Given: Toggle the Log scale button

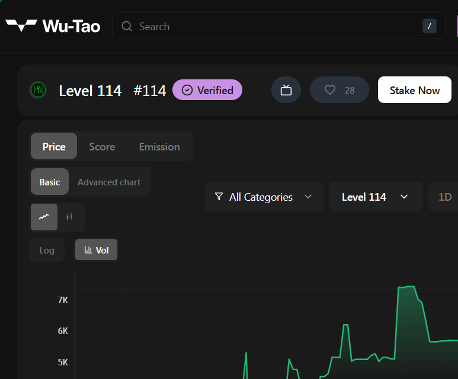Looking at the screenshot, I should (47, 250).
